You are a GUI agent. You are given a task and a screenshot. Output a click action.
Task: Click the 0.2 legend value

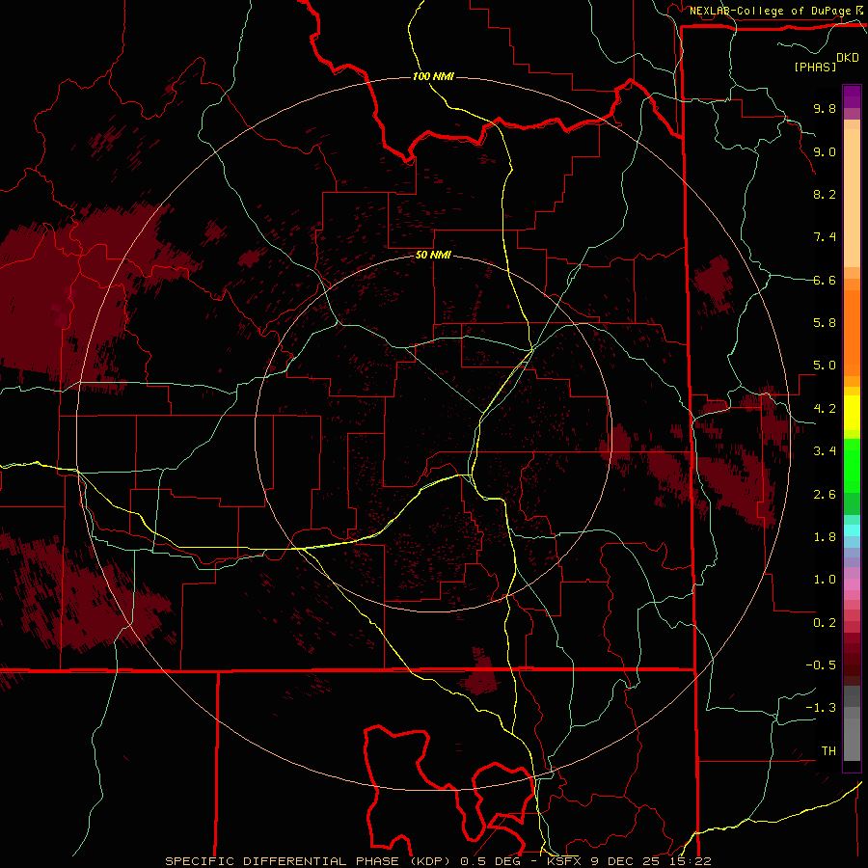825,623
